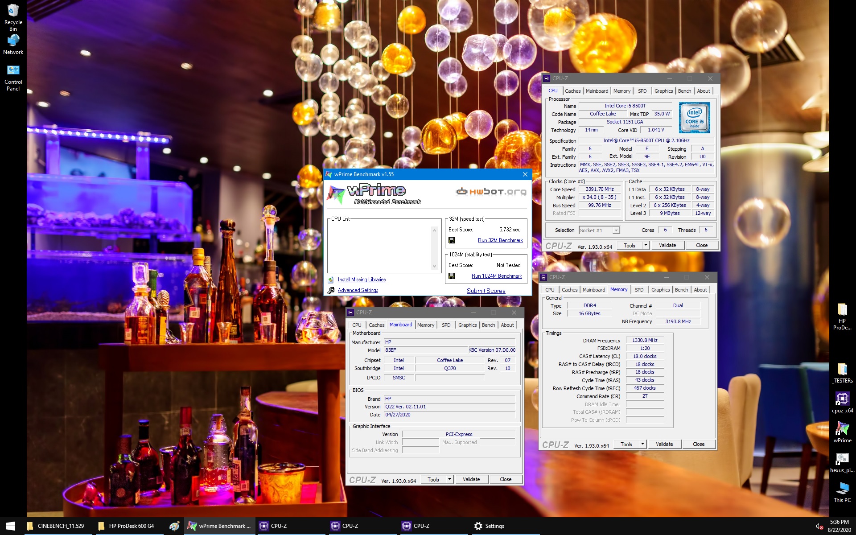The height and width of the screenshot is (535, 856).
Task: Click the memory size 16 GBytes value
Action: 589,313
